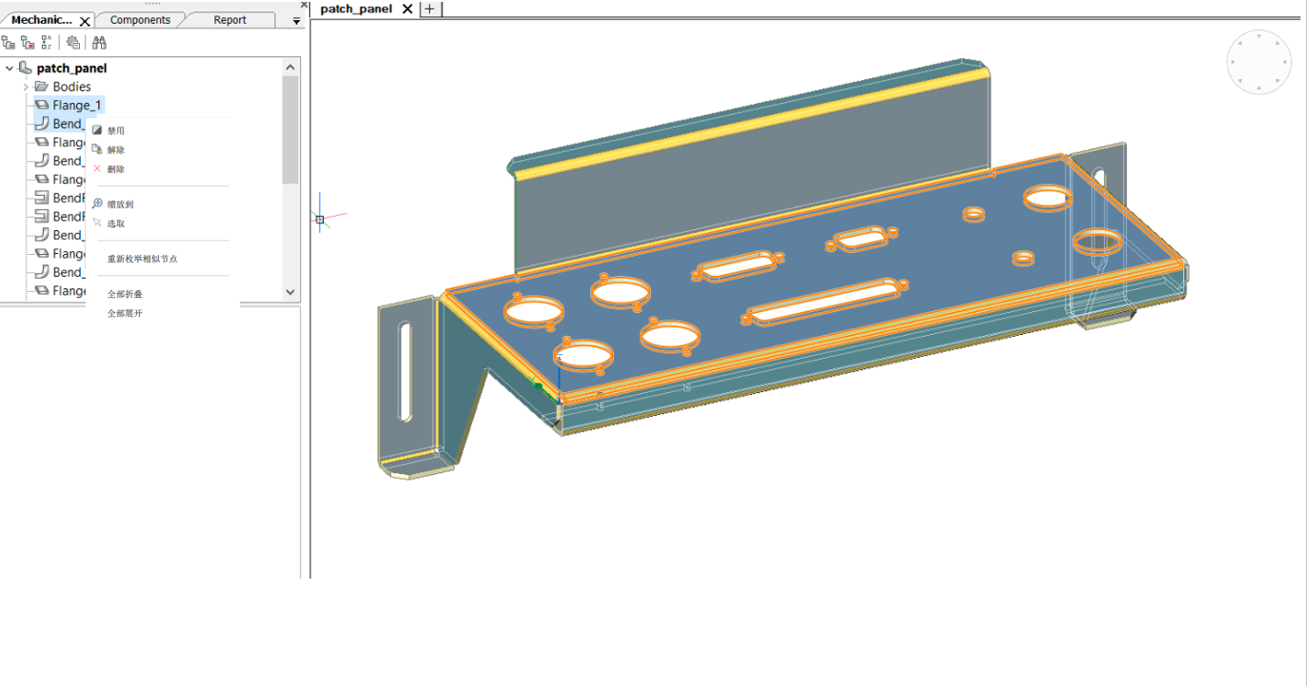Select 全部展开 to expand all nodes
Viewport: 1307px width, 686px height.
[125, 313]
